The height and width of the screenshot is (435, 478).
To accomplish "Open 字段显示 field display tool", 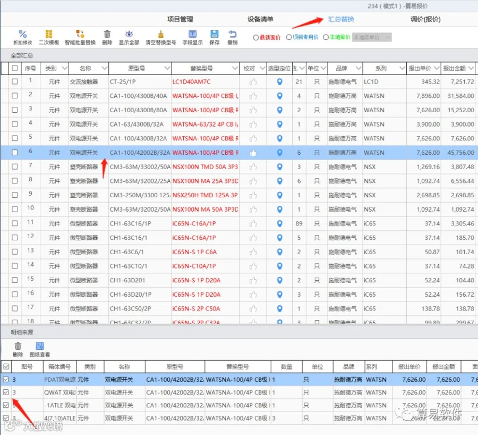I will click(192, 37).
